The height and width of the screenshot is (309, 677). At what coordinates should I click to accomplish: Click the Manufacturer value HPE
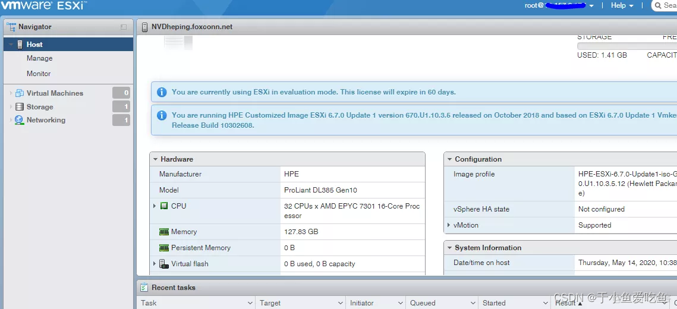pyautogui.click(x=291, y=174)
